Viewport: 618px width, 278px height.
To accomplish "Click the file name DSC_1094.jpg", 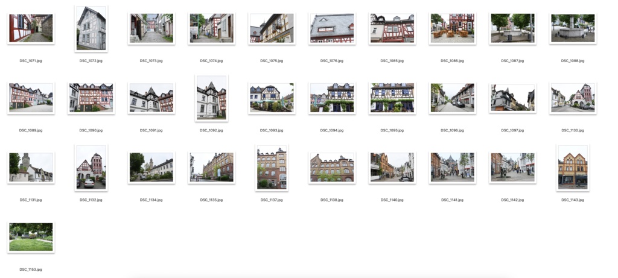I will [x=332, y=130].
